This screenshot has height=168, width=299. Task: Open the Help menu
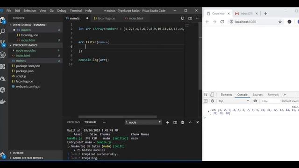click(x=88, y=11)
